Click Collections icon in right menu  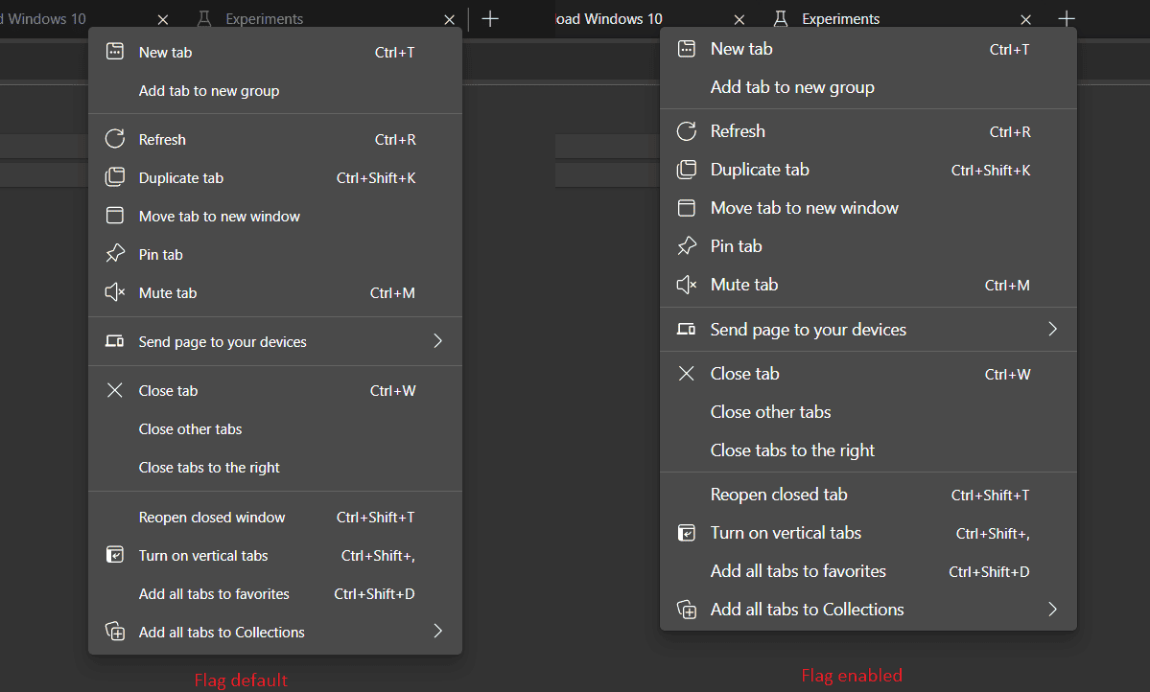point(687,610)
